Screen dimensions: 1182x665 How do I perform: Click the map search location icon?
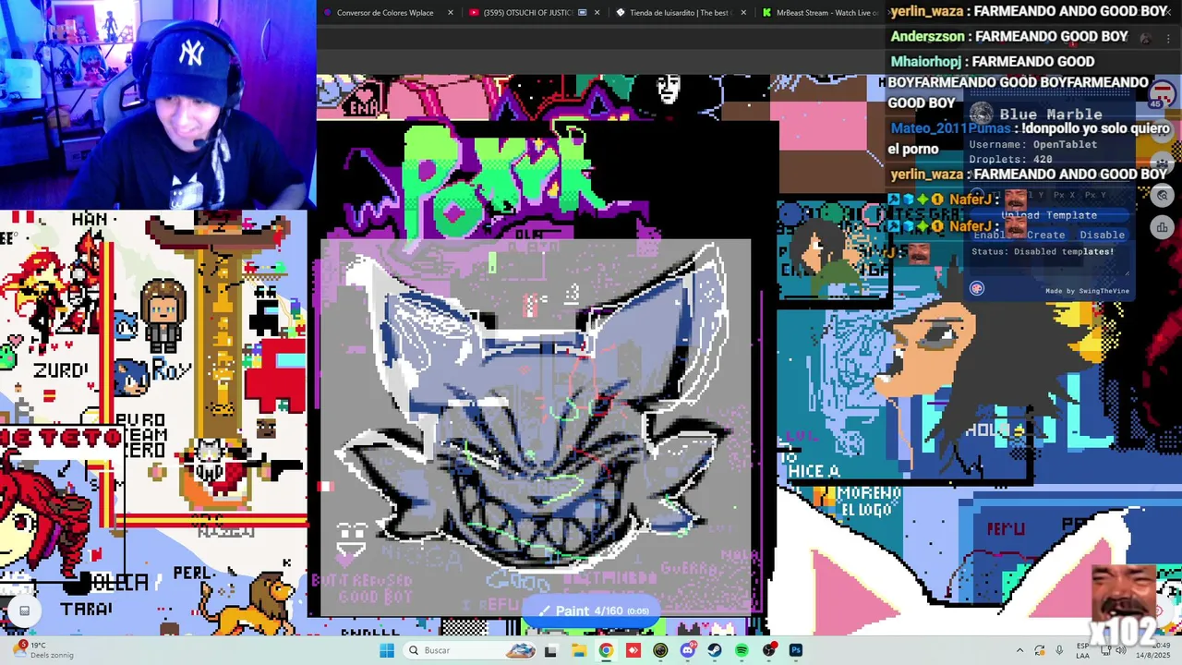coord(1163,195)
